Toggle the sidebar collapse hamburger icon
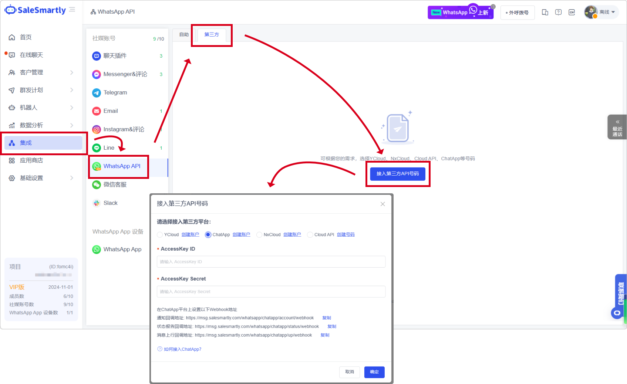 tap(72, 10)
